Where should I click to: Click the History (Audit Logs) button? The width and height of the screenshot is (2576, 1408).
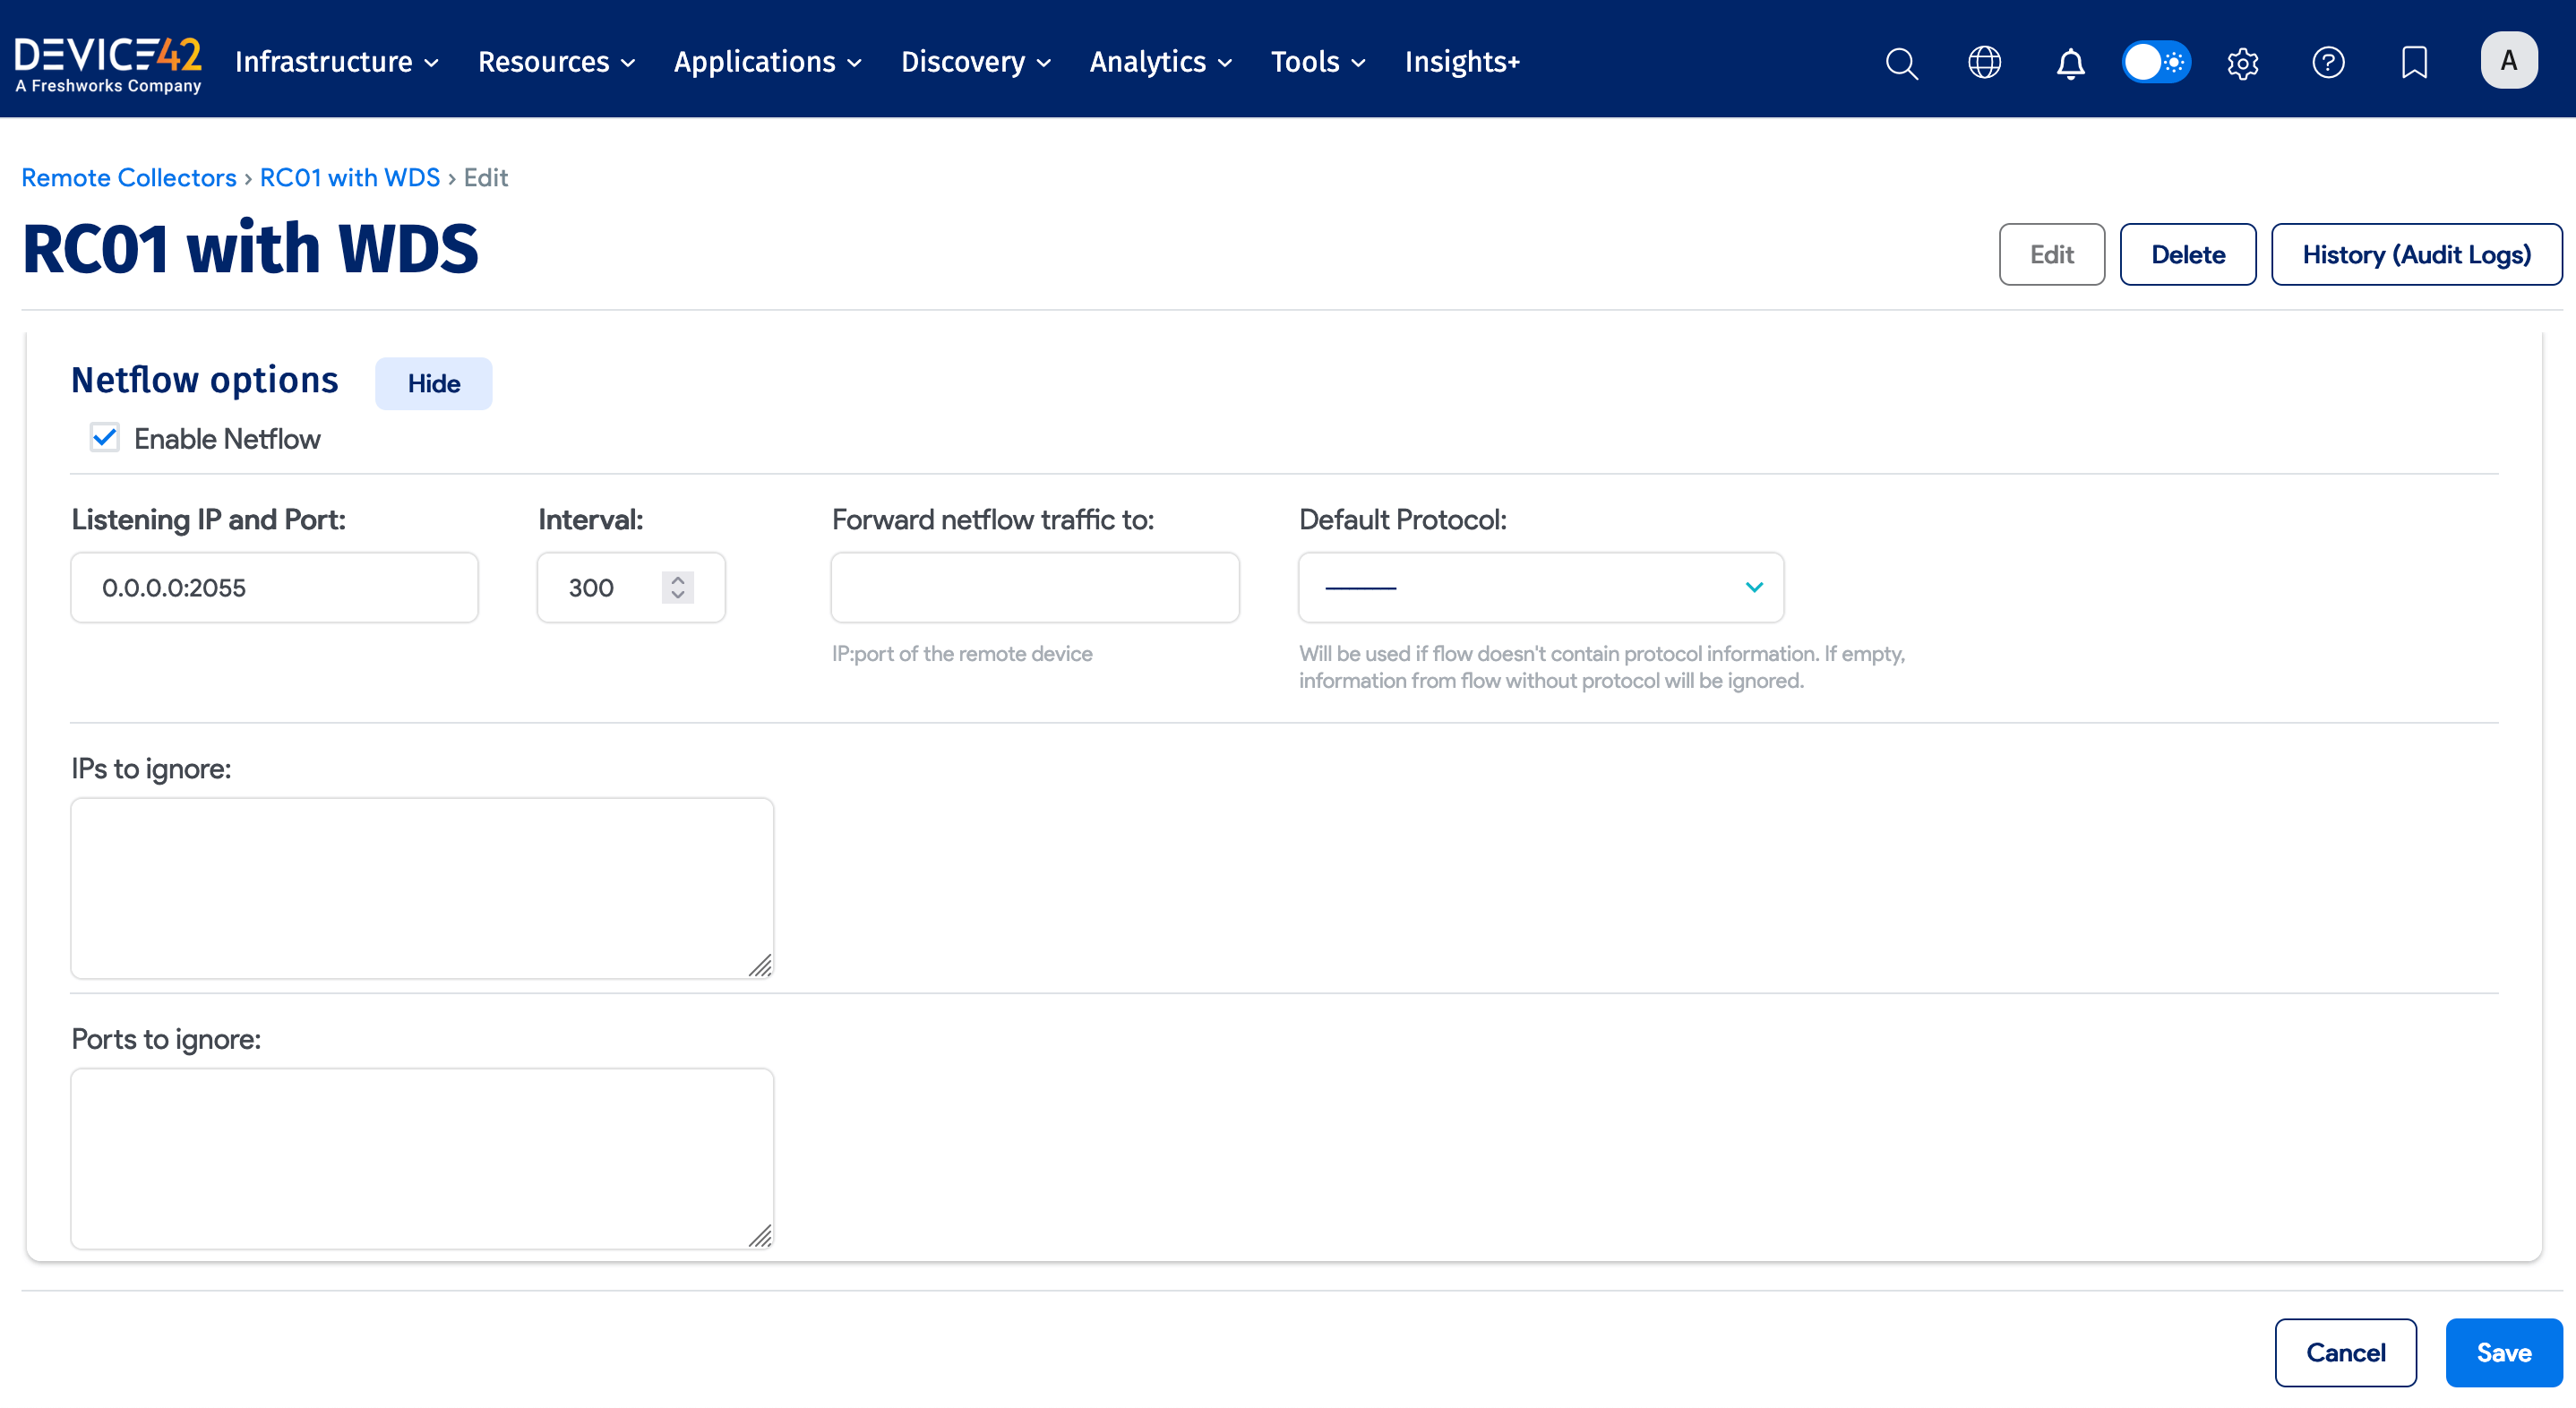click(x=2418, y=254)
